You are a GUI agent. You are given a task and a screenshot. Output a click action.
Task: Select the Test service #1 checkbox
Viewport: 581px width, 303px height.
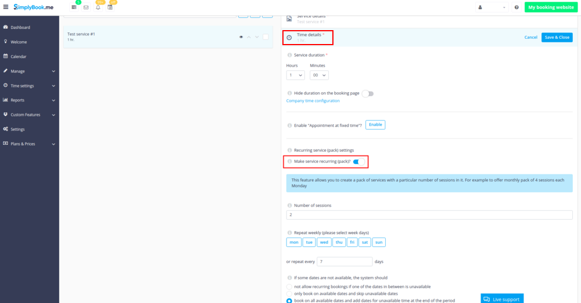(266, 37)
